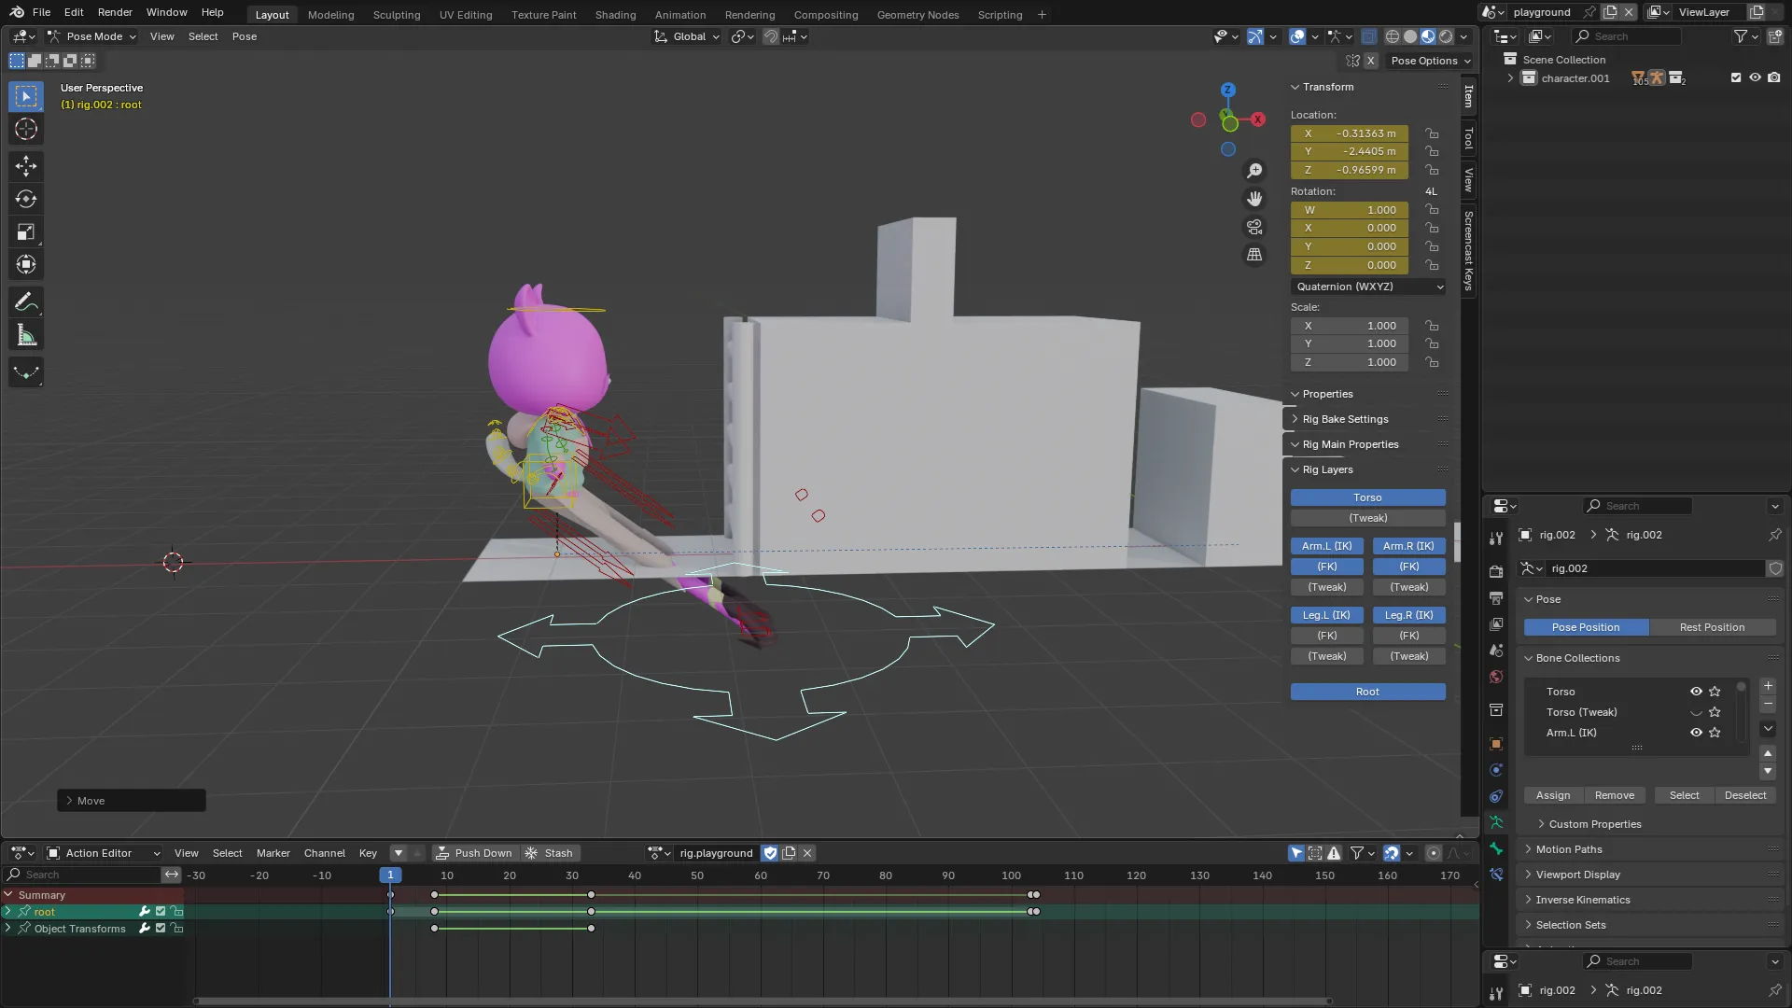Show the Torso (Tweak) bone collection
The image size is (1792, 1008).
pyautogui.click(x=1696, y=712)
